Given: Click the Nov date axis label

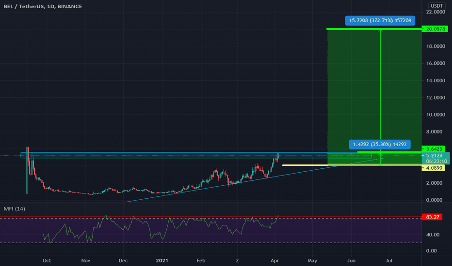Looking at the screenshot, I should [86, 261].
